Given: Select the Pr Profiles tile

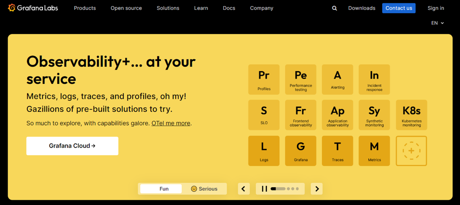Looking at the screenshot, I should (x=264, y=79).
